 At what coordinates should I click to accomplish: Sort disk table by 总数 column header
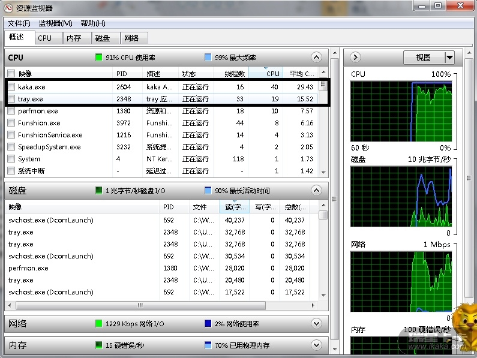click(295, 207)
